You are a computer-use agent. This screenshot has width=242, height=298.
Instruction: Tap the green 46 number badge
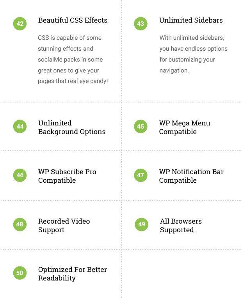pyautogui.click(x=20, y=175)
